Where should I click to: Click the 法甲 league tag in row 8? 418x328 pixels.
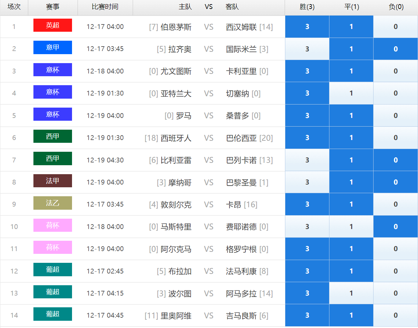(x=53, y=181)
